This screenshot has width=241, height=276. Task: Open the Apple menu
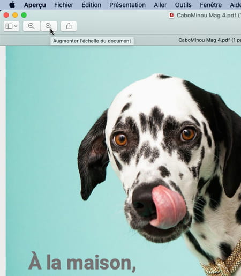pyautogui.click(x=12, y=5)
